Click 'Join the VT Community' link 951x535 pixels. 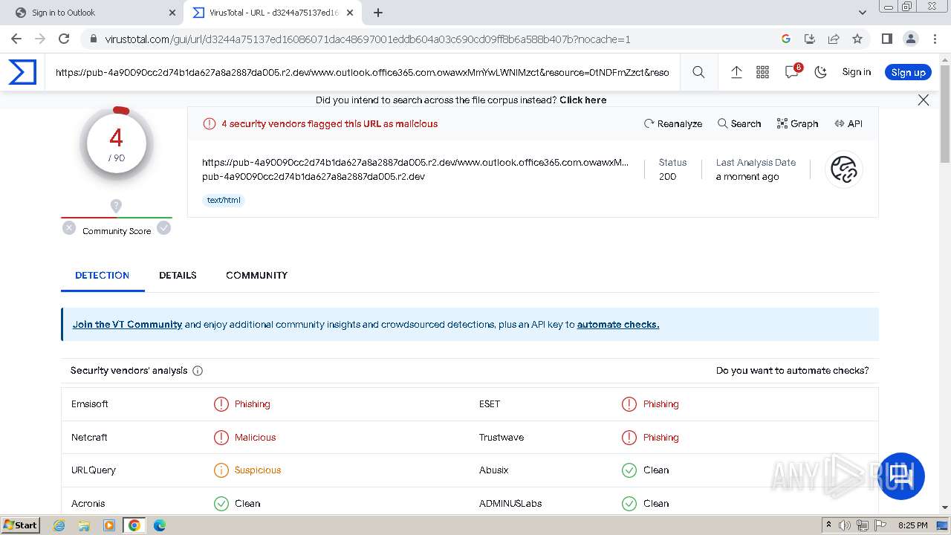[127, 324]
